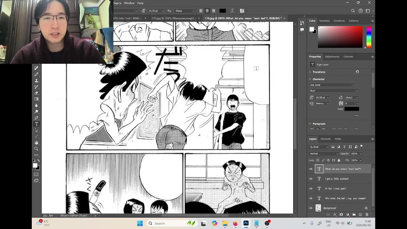Toggle Quick Mask mode icon

tap(36, 174)
